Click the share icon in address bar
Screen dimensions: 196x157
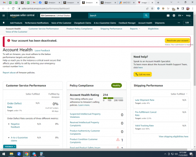(x=147, y=9)
